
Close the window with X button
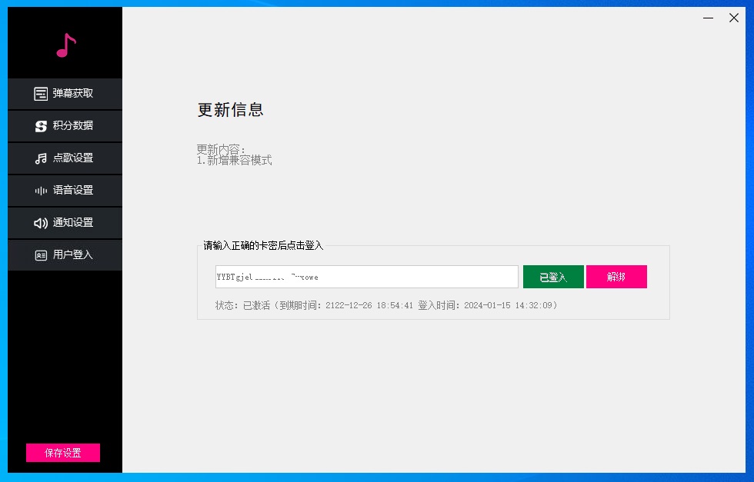tap(734, 18)
